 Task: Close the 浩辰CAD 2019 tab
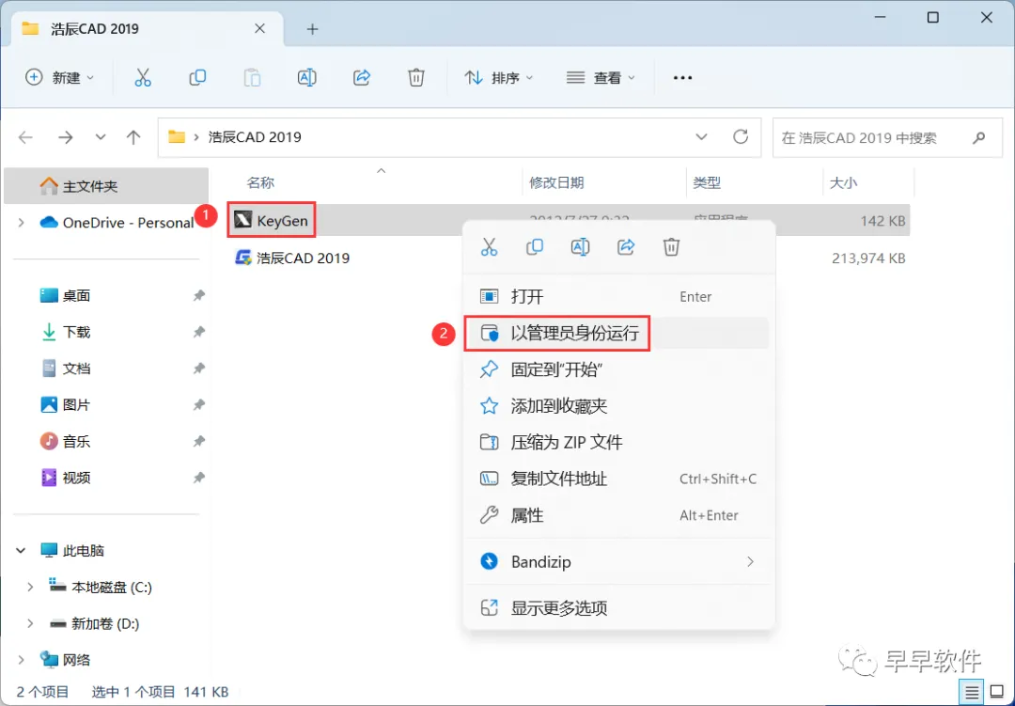point(259,28)
